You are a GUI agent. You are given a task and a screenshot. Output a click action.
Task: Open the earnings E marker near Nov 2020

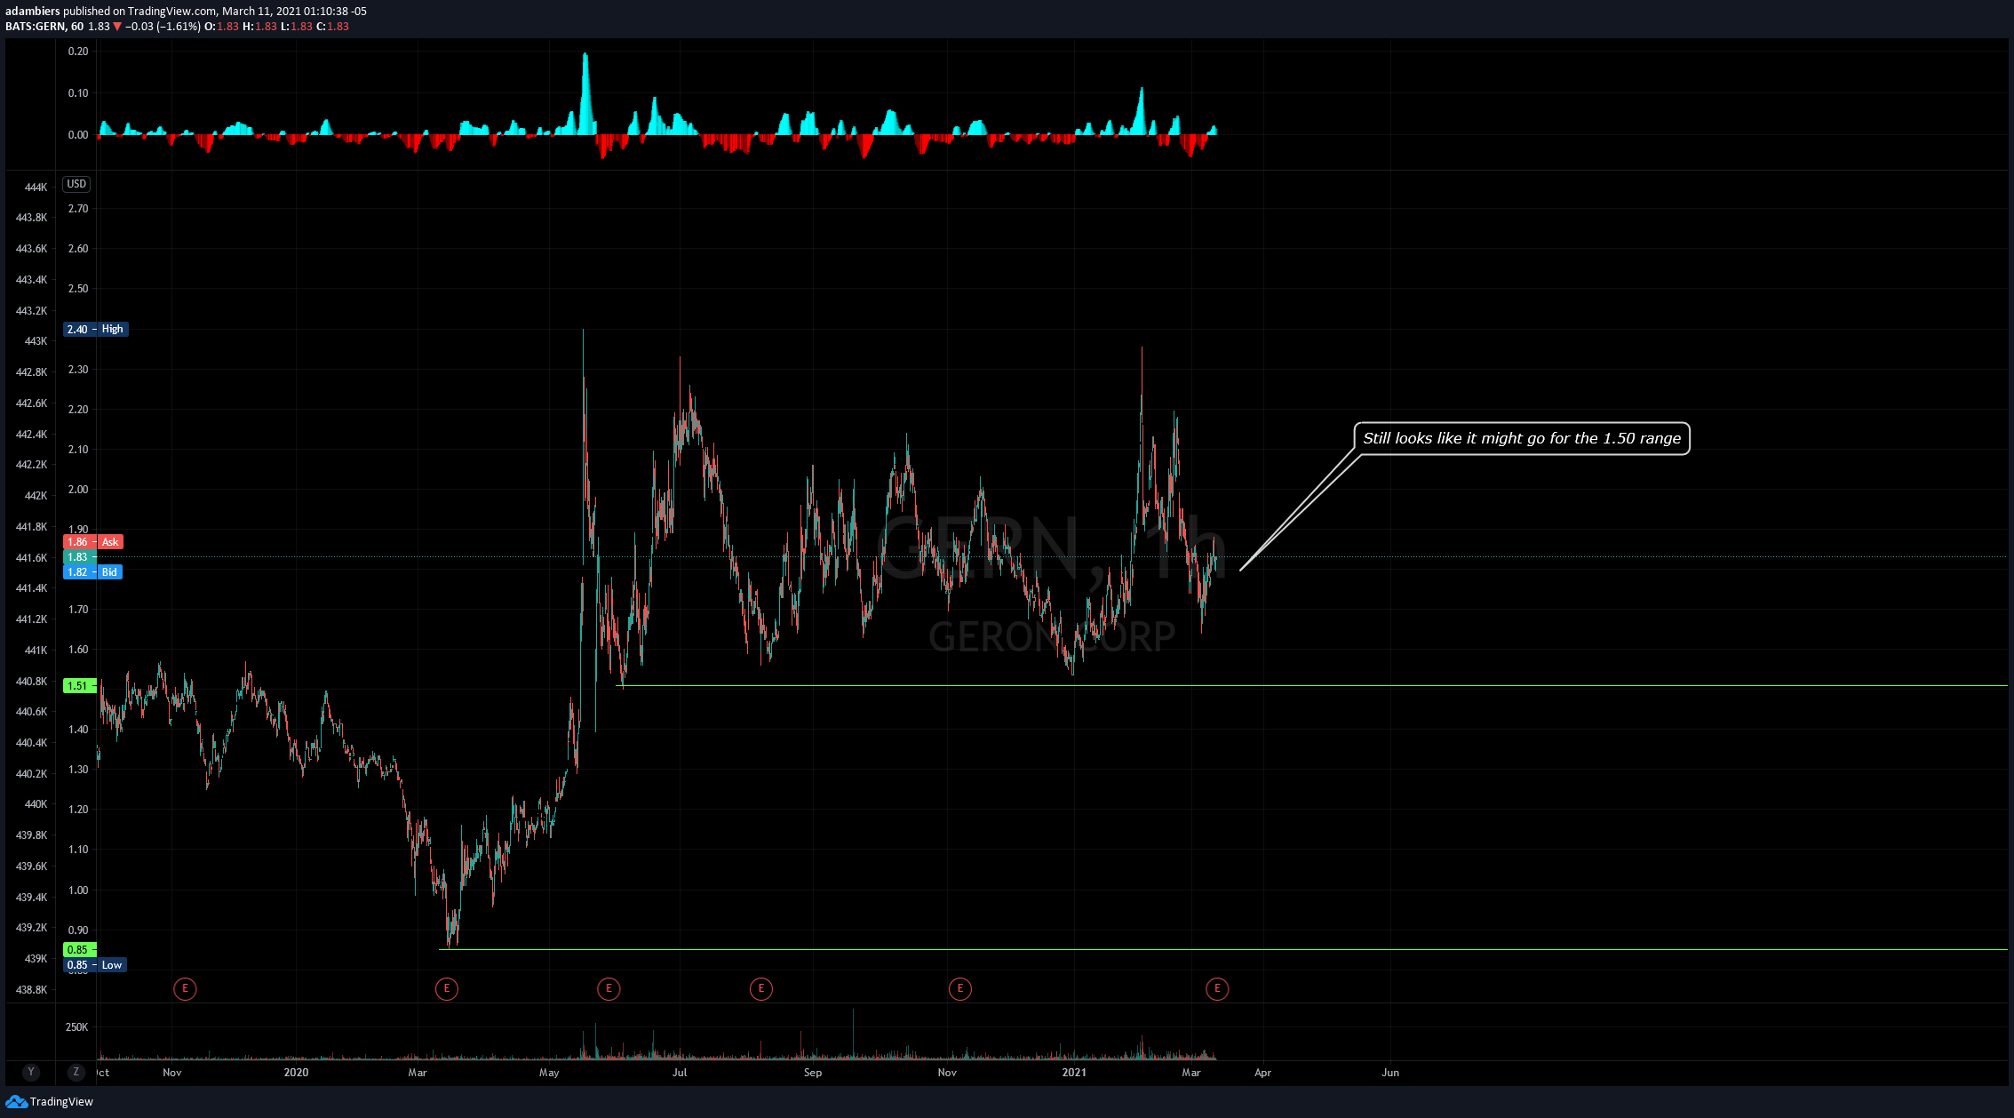click(960, 988)
